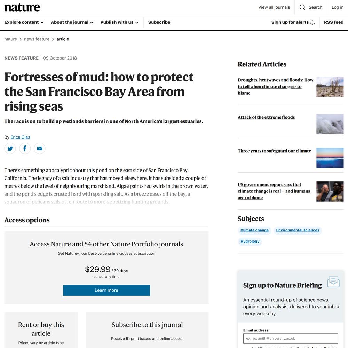Open the About the journal dropdown
Image resolution: width=348 pixels, height=348 pixels.
pos(72,22)
